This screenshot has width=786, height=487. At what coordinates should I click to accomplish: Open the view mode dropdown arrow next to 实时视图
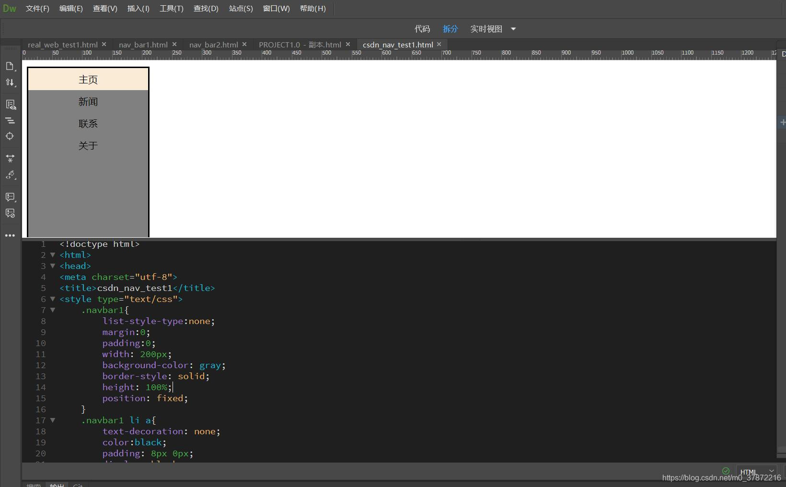pos(513,29)
